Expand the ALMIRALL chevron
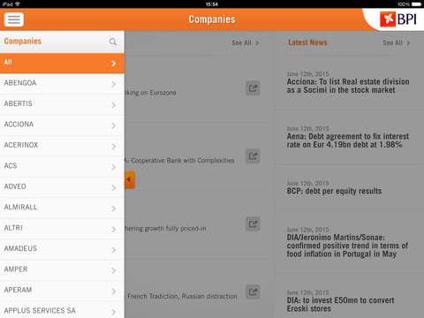The height and width of the screenshot is (318, 424). [114, 208]
